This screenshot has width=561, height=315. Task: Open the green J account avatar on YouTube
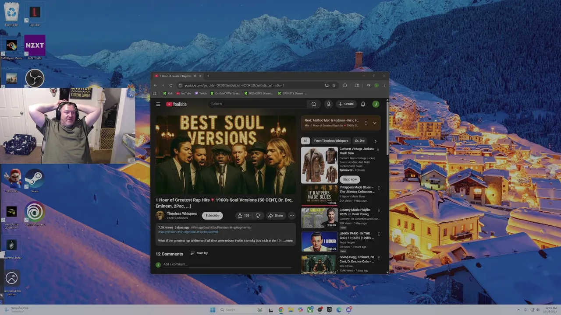pyautogui.click(x=376, y=104)
